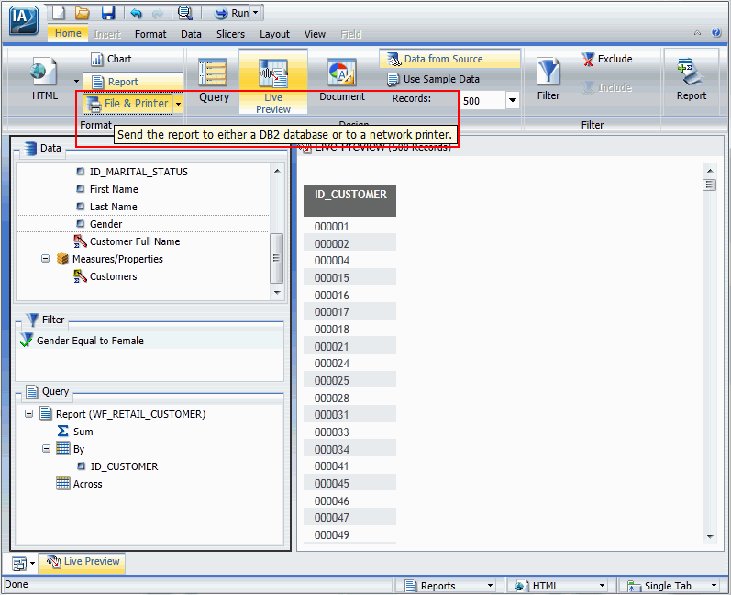This screenshot has width=731, height=595.
Task: Select the Customers measure field
Action: (x=114, y=276)
